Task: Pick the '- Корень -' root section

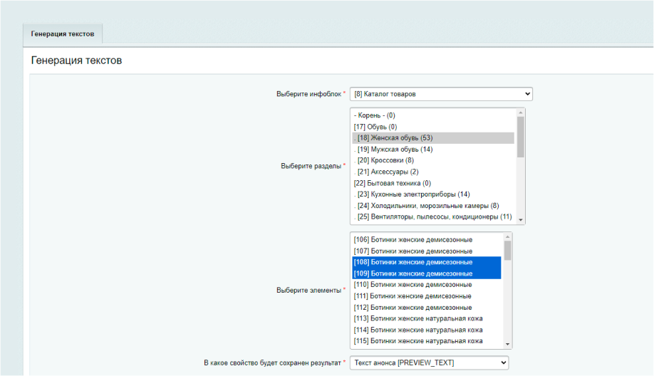Action: pyautogui.click(x=374, y=115)
